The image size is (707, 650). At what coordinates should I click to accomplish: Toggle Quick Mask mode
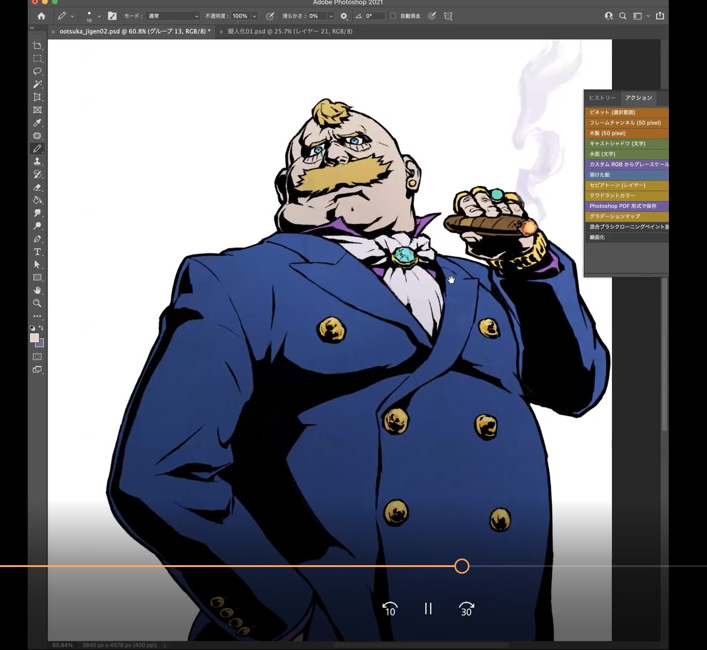click(38, 357)
